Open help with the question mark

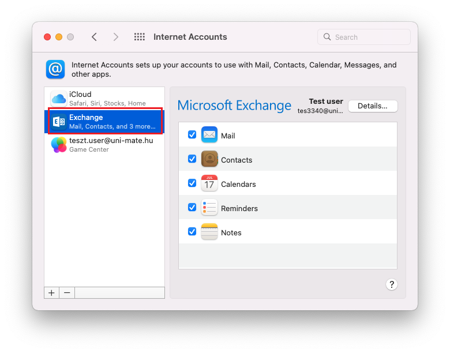click(x=392, y=284)
